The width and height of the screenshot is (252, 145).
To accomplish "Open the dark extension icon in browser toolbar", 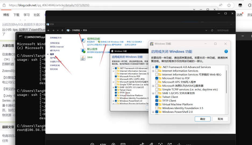I will click(x=240, y=5).
